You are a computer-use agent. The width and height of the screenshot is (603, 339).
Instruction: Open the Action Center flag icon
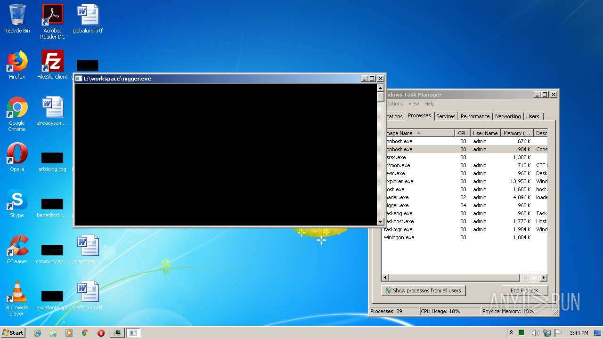[558, 333]
